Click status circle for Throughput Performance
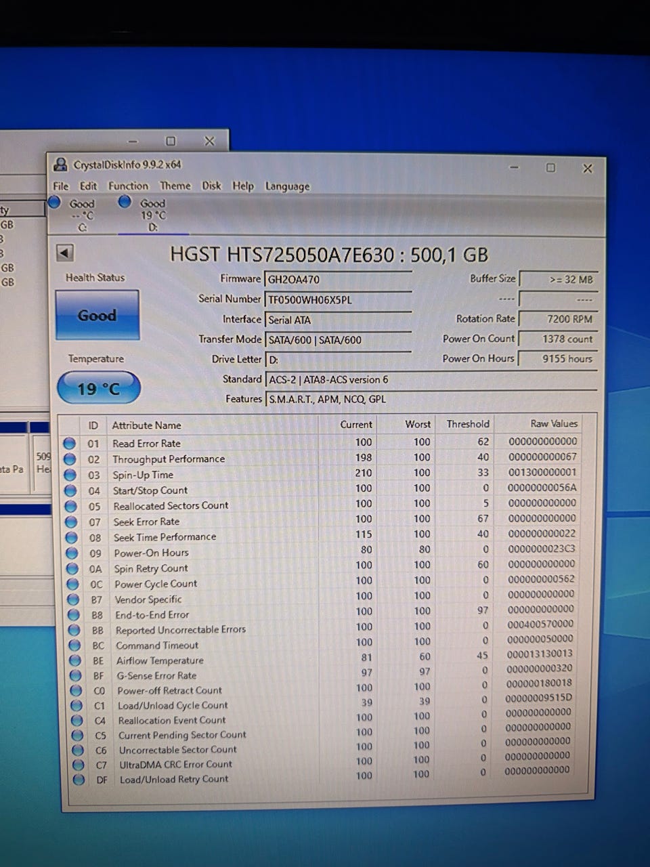Image resolution: width=650 pixels, height=867 pixels. click(x=69, y=459)
